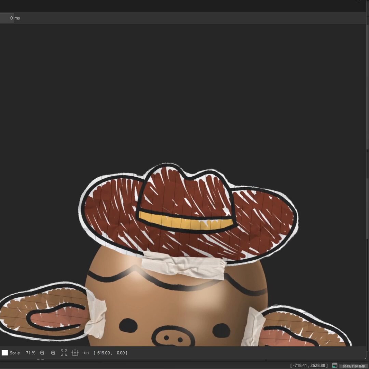Click the tape piece under the hat
369x369 pixels.
click(183, 265)
